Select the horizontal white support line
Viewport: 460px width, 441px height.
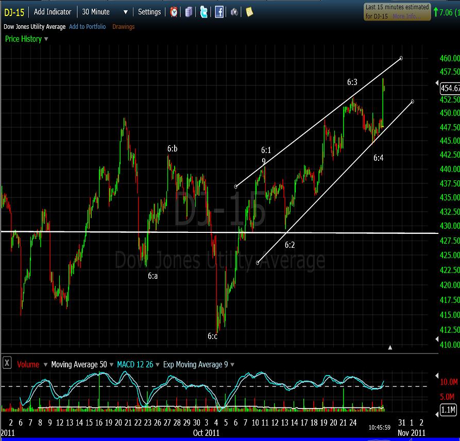coord(219,232)
